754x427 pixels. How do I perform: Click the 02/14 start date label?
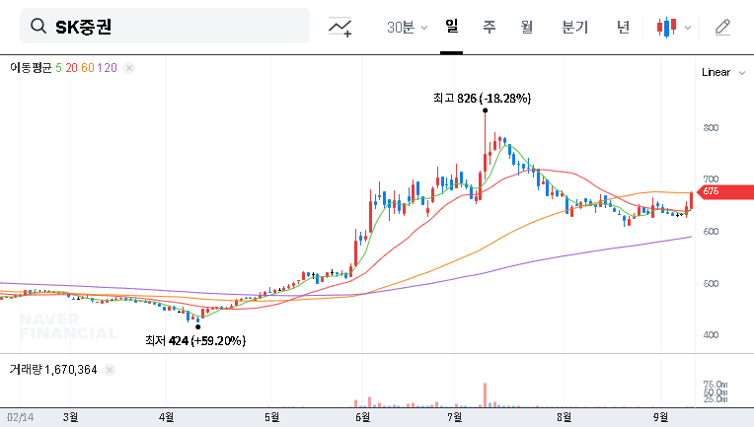[20, 417]
